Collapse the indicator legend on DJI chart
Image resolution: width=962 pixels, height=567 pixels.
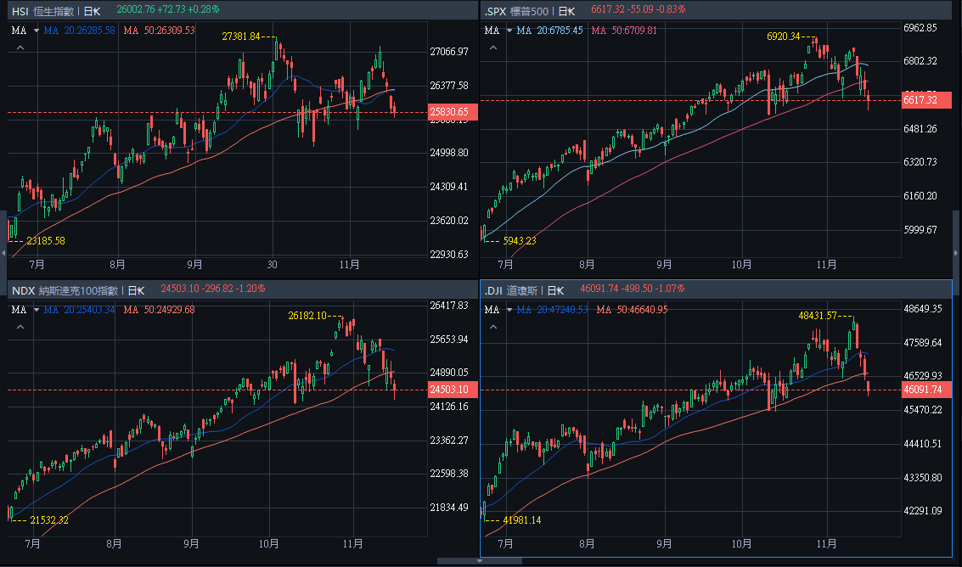click(493, 328)
